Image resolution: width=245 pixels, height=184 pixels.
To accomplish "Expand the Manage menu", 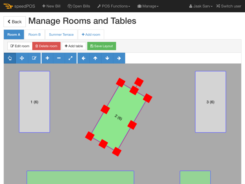I will [148, 6].
